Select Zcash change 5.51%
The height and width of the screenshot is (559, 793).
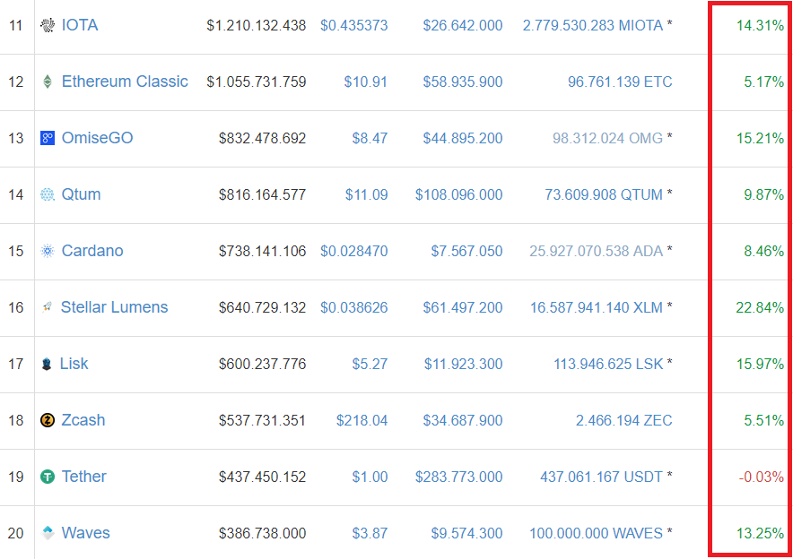(x=763, y=421)
